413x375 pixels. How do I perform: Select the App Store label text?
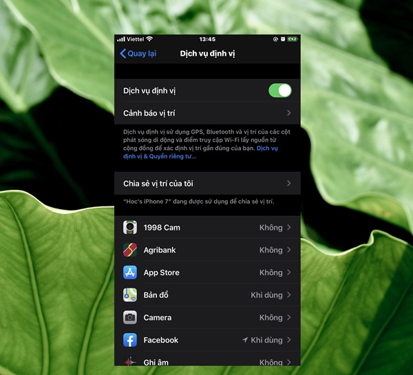162,272
